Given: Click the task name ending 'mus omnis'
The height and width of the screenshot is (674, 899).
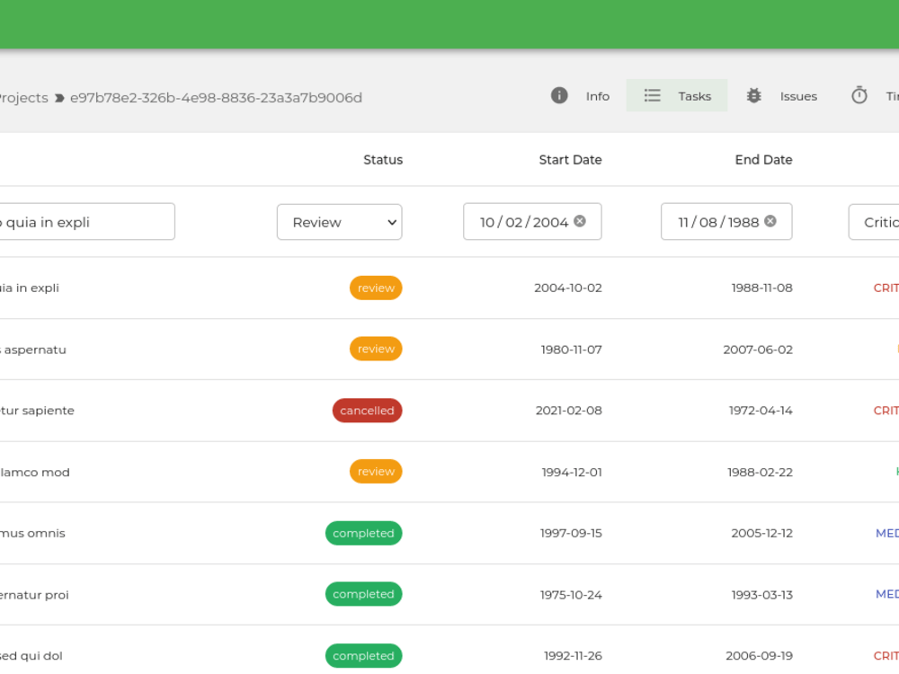Looking at the screenshot, I should tap(32, 534).
